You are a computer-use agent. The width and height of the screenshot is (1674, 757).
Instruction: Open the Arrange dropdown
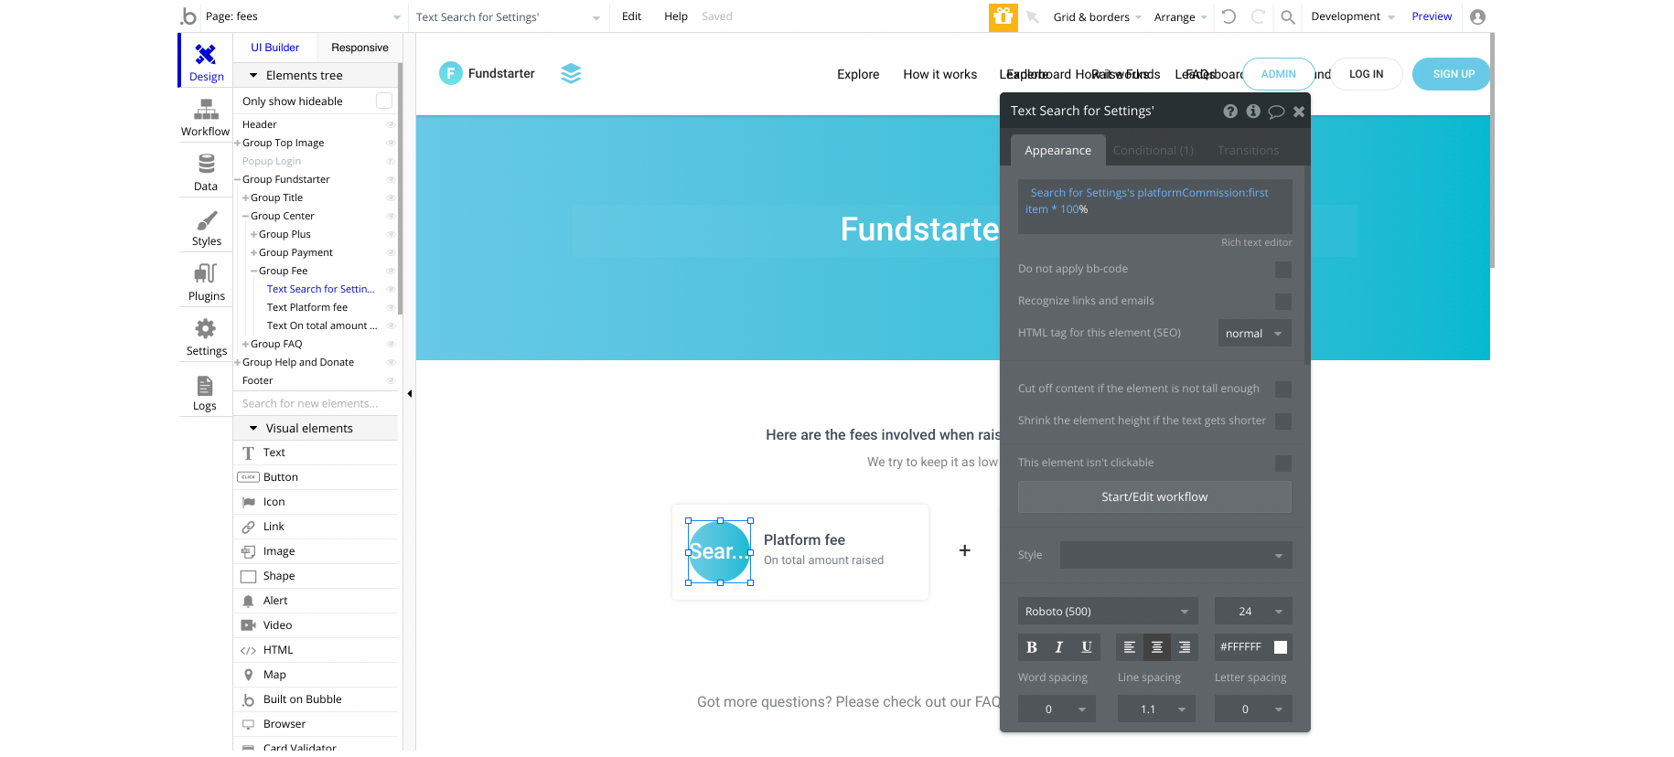click(x=1181, y=16)
